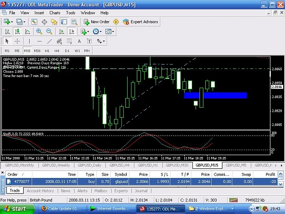Select the H4 timeframe button
This screenshot has width=285, height=214.
point(57,51)
